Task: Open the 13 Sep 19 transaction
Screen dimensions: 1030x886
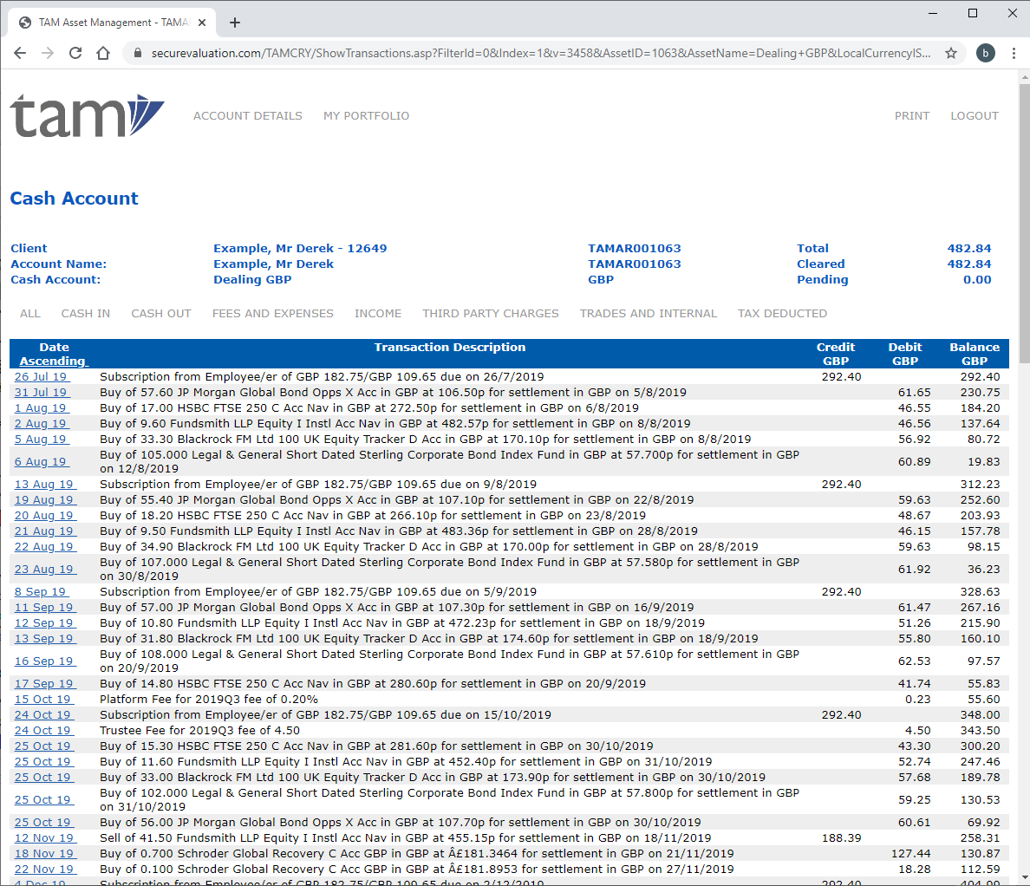Action: pyautogui.click(x=45, y=638)
